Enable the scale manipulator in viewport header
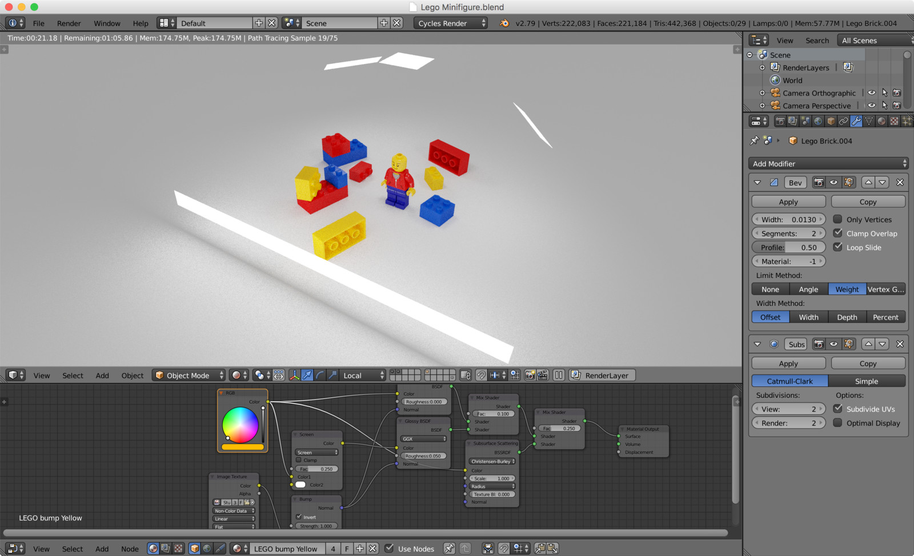This screenshot has height=556, width=914. click(x=332, y=375)
